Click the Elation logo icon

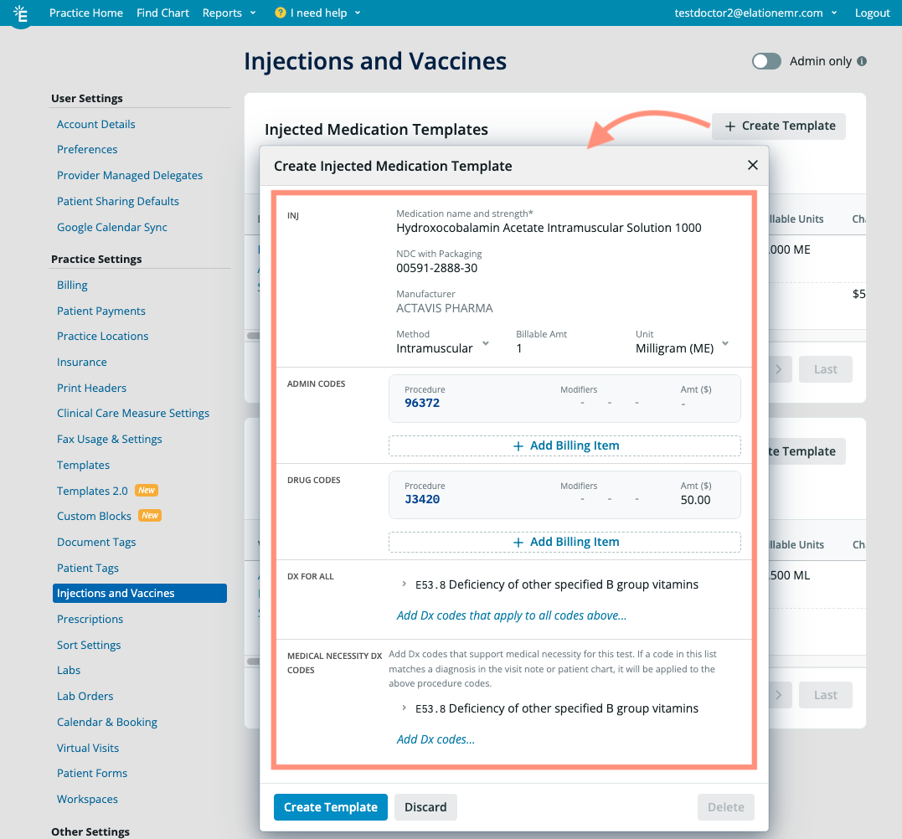point(21,13)
